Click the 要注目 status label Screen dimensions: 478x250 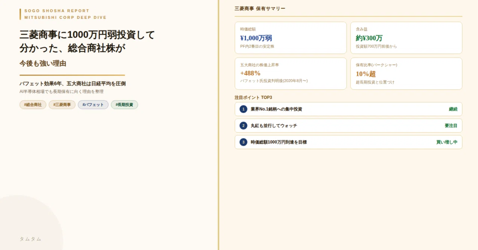[451, 126]
